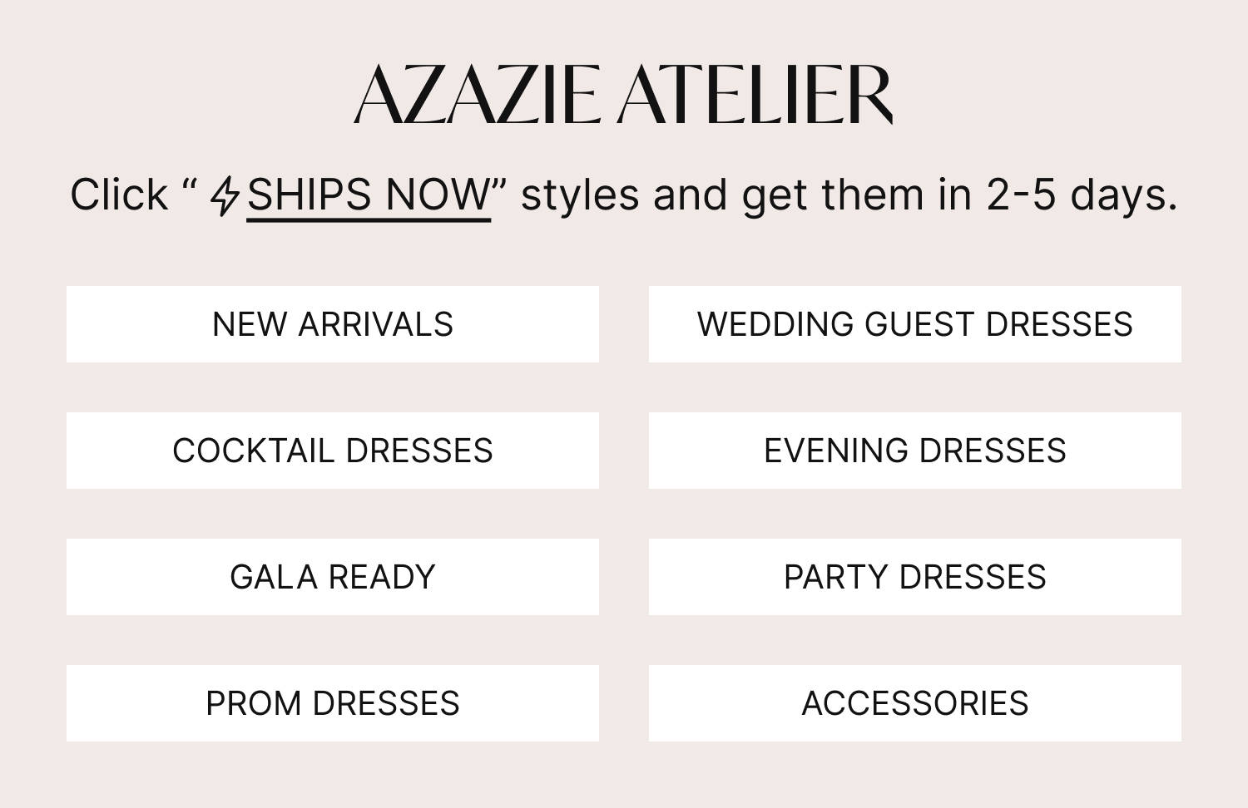Click the word "Click" starting the tagline
The height and width of the screenshot is (808, 1248).
pyautogui.click(x=119, y=195)
